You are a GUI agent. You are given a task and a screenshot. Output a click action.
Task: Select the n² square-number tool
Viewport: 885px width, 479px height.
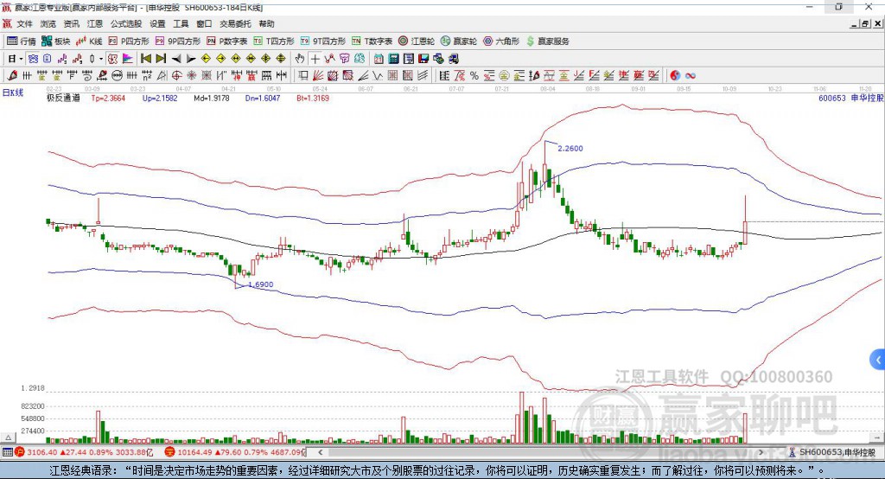pyautogui.click(x=147, y=76)
